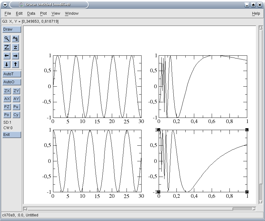Viewport: 265px width, 221px height.
Task: Open the Plot menu
Action: (43, 13)
